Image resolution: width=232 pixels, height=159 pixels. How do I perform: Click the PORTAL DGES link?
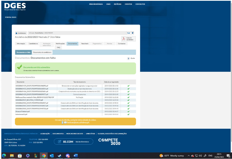[11, 17]
